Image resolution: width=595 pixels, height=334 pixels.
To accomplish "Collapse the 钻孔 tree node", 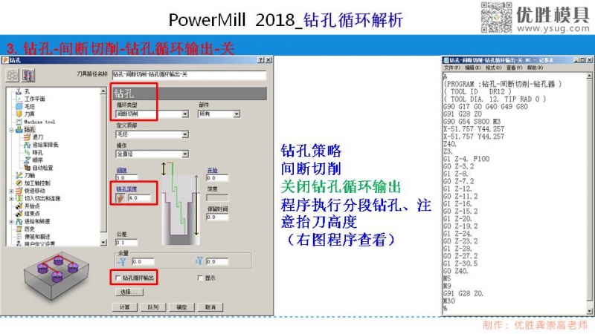I will tap(11, 130).
